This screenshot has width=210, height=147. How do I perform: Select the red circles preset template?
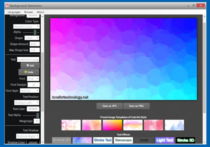point(154,125)
